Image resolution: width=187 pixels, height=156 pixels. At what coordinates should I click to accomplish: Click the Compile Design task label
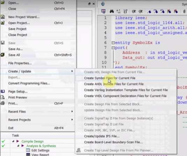pos(33,141)
